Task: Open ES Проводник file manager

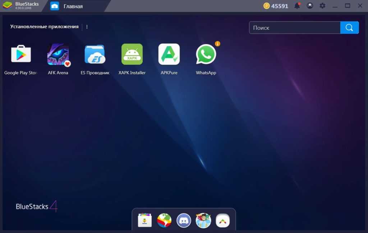Action: click(x=95, y=55)
